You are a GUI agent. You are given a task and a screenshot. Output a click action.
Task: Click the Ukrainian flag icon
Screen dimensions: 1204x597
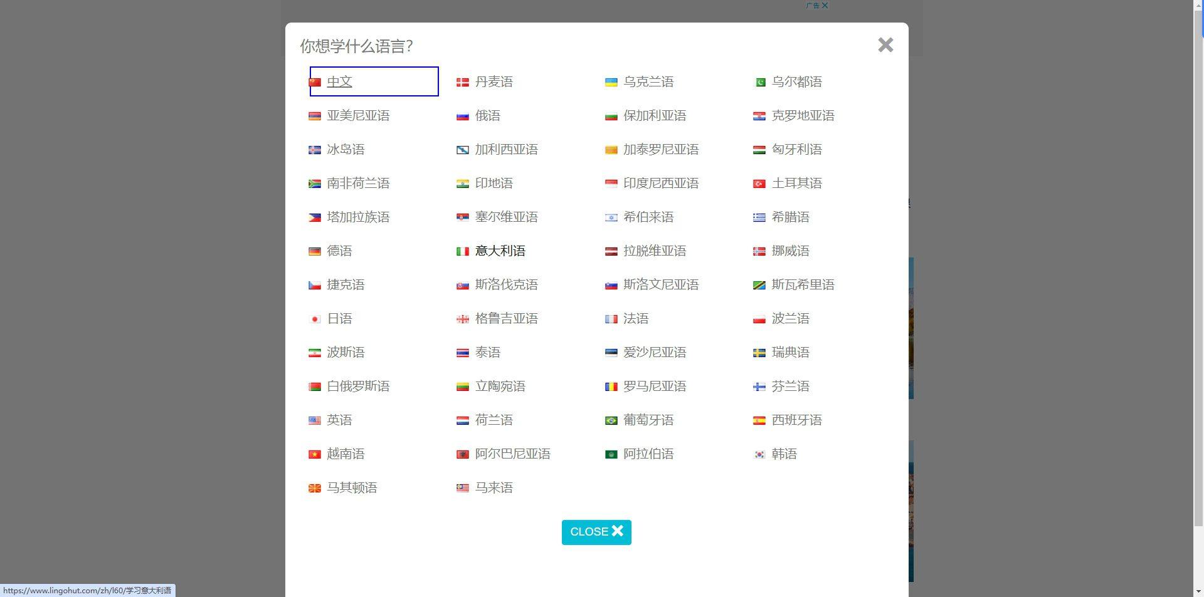point(611,83)
